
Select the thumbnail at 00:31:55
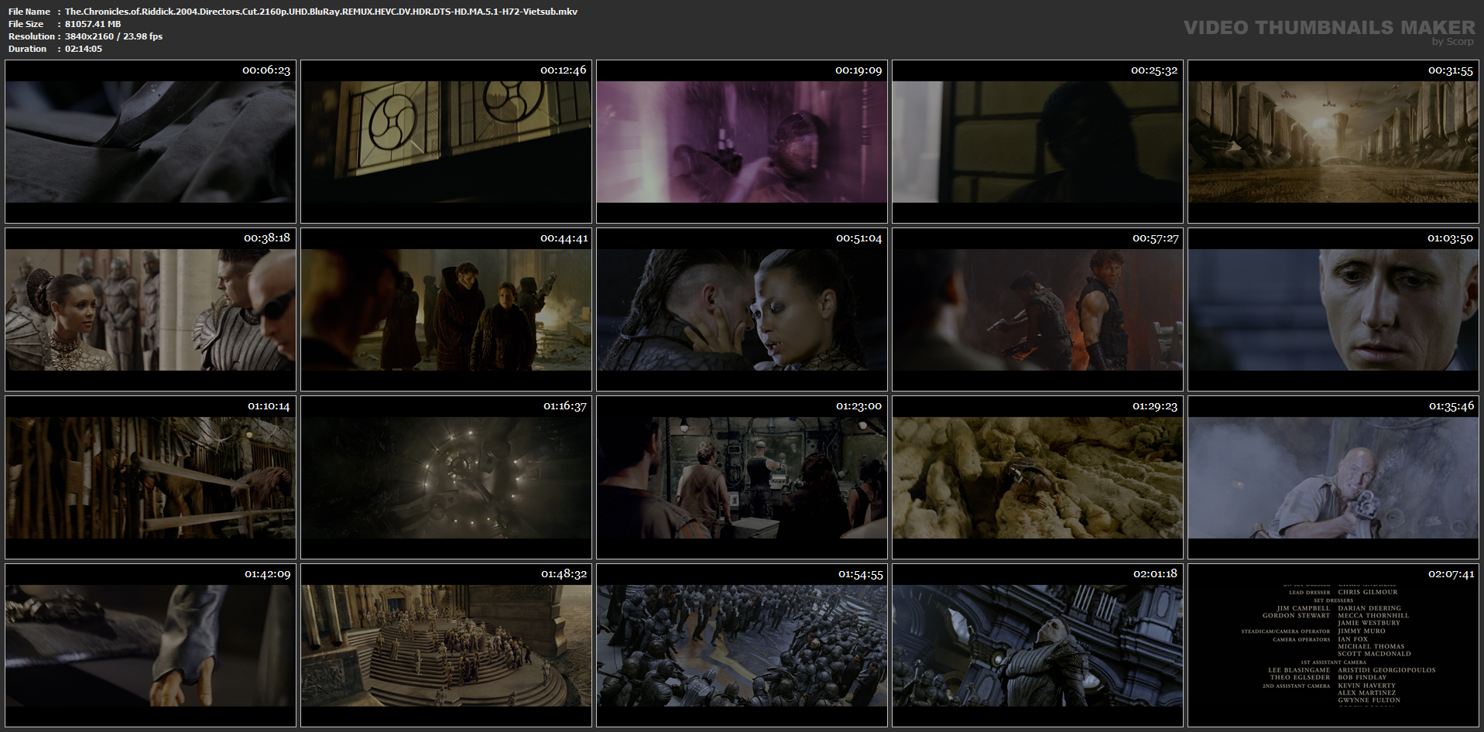coord(1333,142)
